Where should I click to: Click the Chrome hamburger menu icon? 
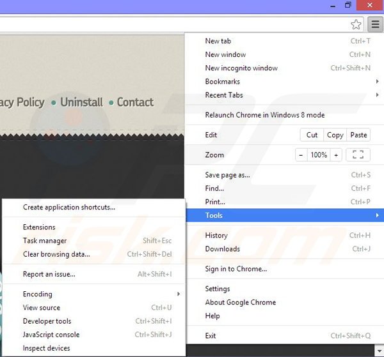373,24
